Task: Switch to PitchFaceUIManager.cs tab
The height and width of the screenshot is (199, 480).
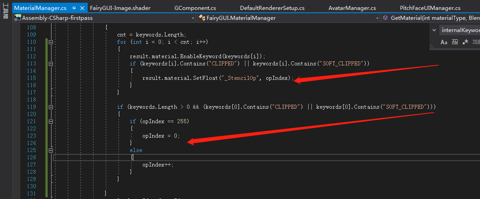Action: 430,8
